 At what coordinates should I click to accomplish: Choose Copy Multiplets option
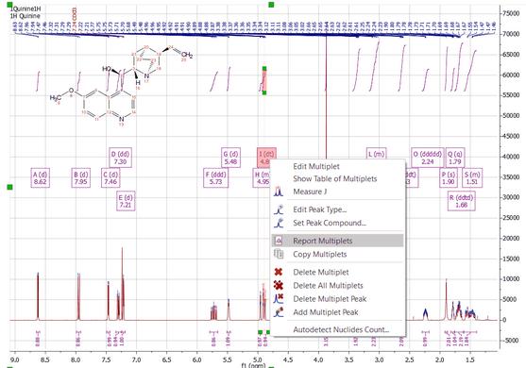pyautogui.click(x=320, y=254)
